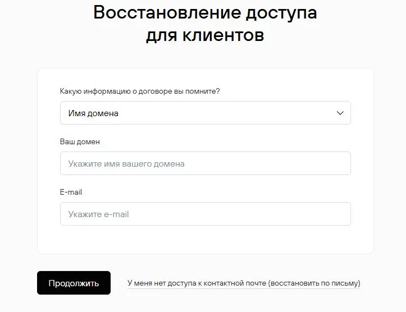Click the dropdown chevron arrow icon
The height and width of the screenshot is (312, 406).
click(340, 113)
